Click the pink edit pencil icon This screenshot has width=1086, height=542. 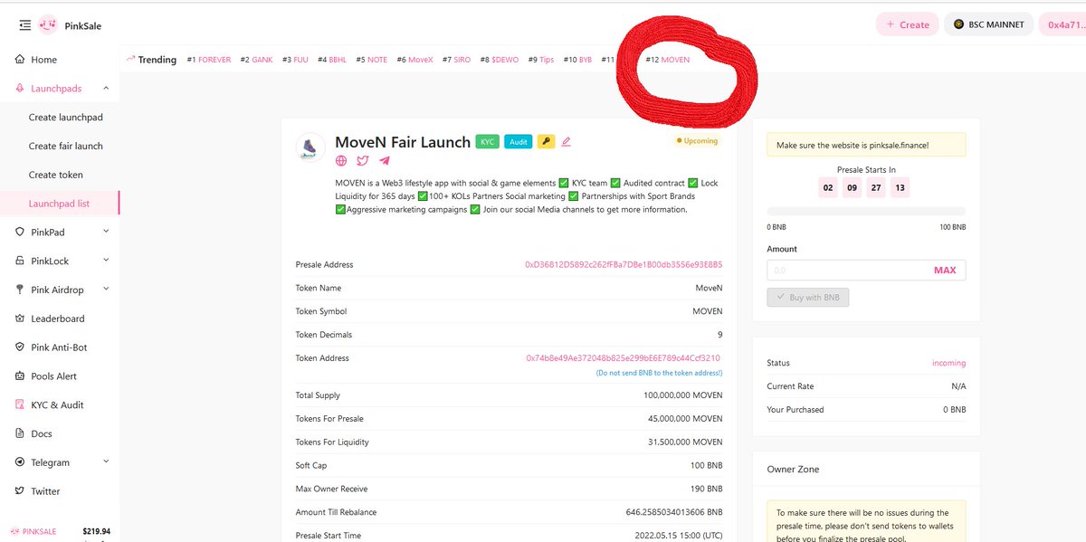point(567,141)
